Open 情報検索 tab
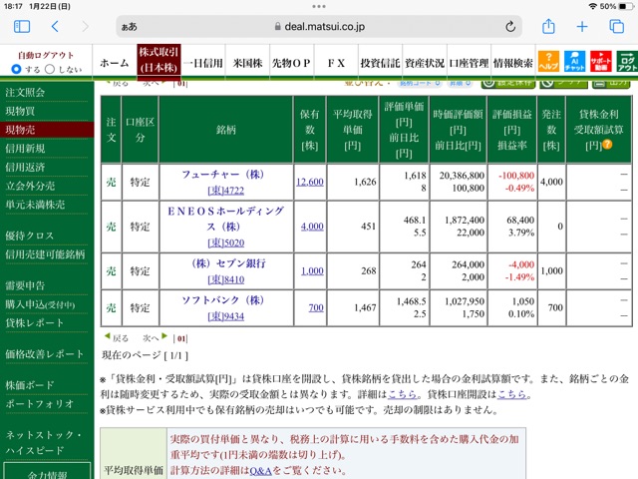 point(512,63)
